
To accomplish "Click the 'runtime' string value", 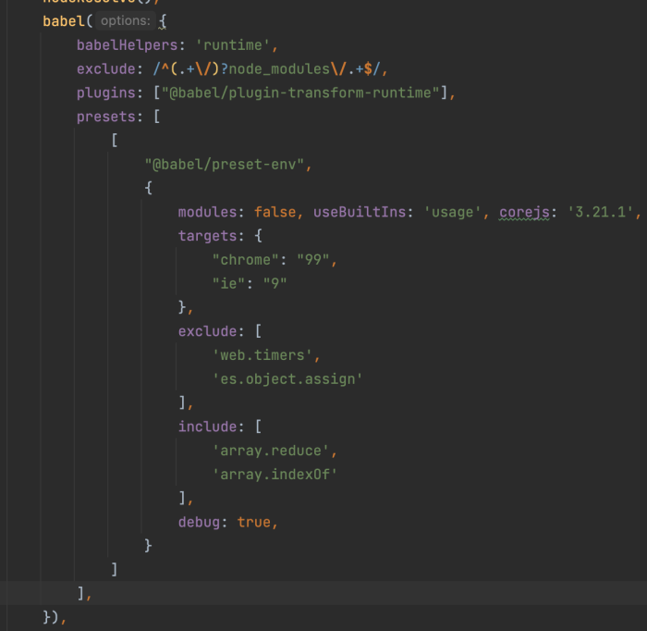I will click(232, 45).
